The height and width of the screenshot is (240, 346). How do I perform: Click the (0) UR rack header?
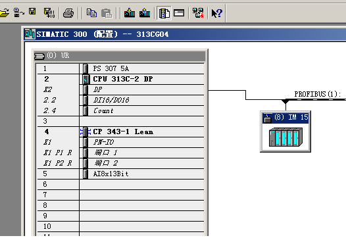pos(120,56)
